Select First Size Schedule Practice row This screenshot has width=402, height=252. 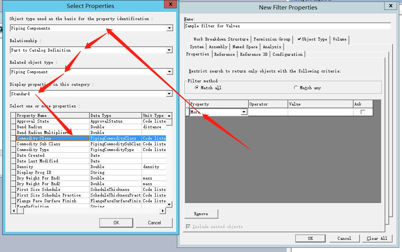click(x=88, y=195)
